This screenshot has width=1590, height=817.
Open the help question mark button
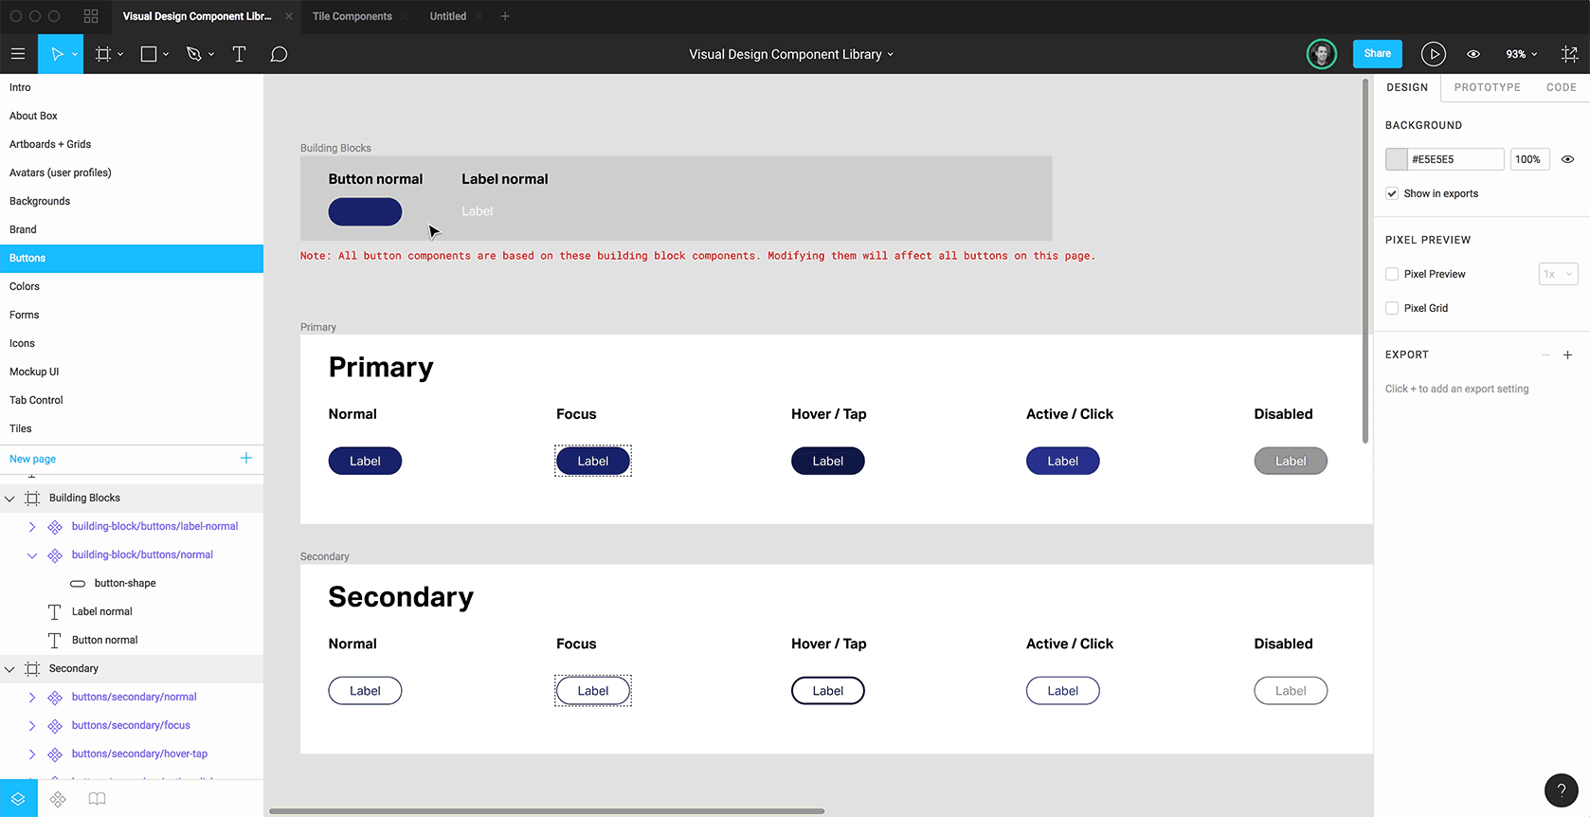click(x=1561, y=790)
